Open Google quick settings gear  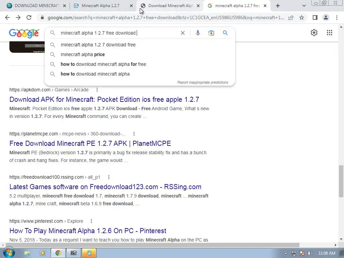(x=314, y=33)
